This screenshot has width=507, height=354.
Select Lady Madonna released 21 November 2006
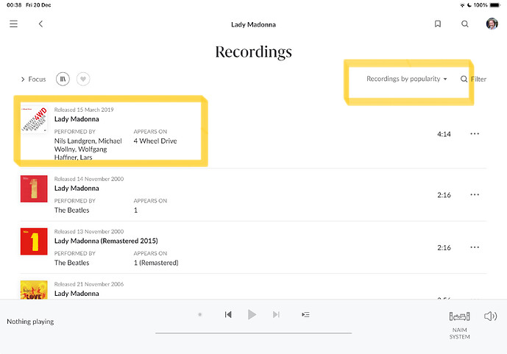[x=77, y=294]
